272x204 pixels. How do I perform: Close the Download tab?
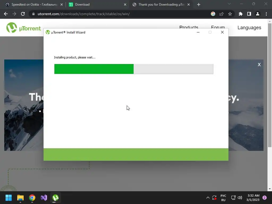[x=125, y=5]
